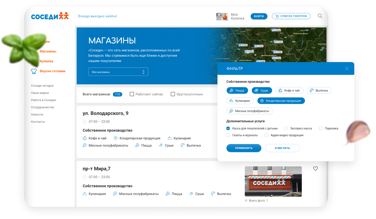Click the search magnifier icon in header
The width and height of the screenshot is (376, 219).
(x=320, y=16)
